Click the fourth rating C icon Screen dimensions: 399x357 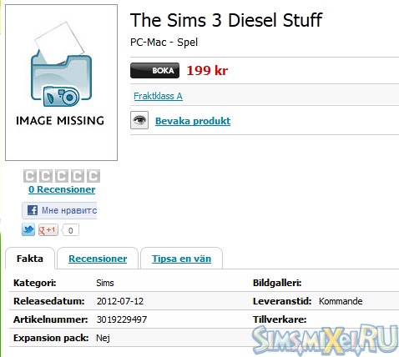[x=78, y=176]
